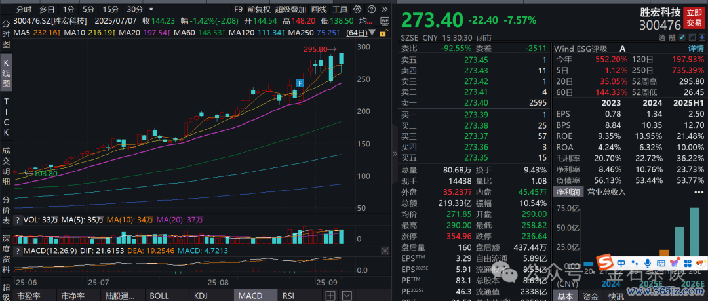Select the 多日 period
The height and width of the screenshot is (301, 708).
point(47,9)
